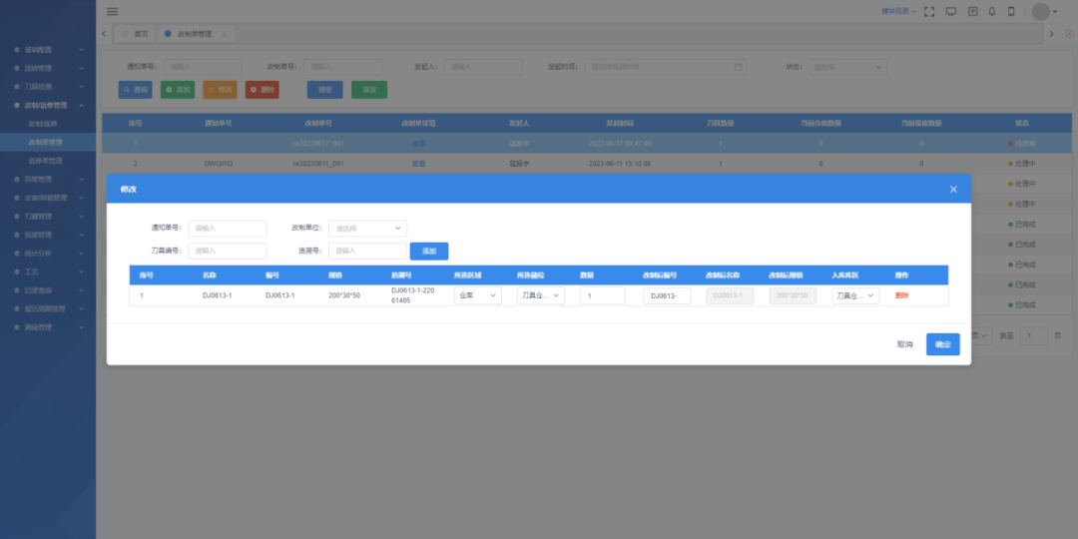1078x539 pixels.
Task: Click the red 删除 link in the row
Action: [x=901, y=295]
